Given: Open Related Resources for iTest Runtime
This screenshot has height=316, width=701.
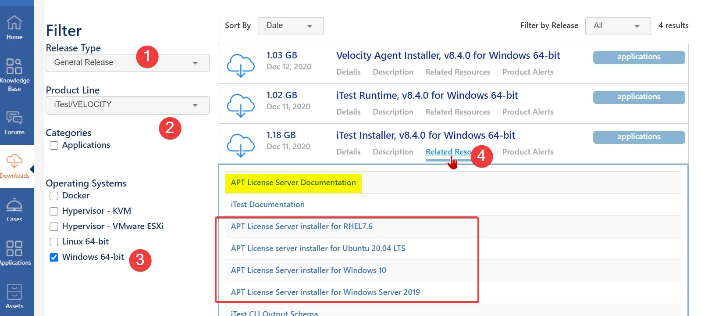Looking at the screenshot, I should click(x=458, y=112).
